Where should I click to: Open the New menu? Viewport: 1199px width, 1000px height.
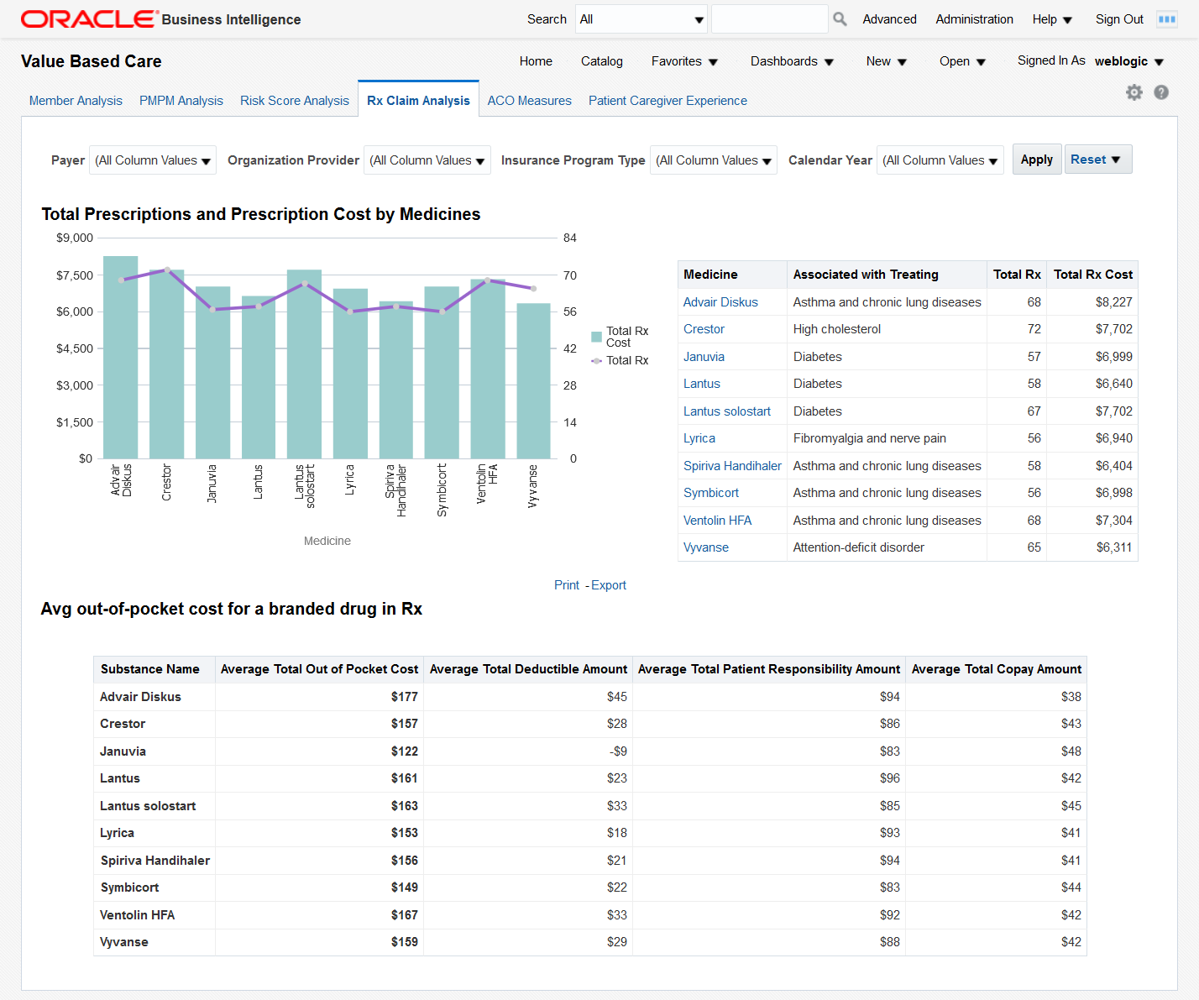coord(886,61)
